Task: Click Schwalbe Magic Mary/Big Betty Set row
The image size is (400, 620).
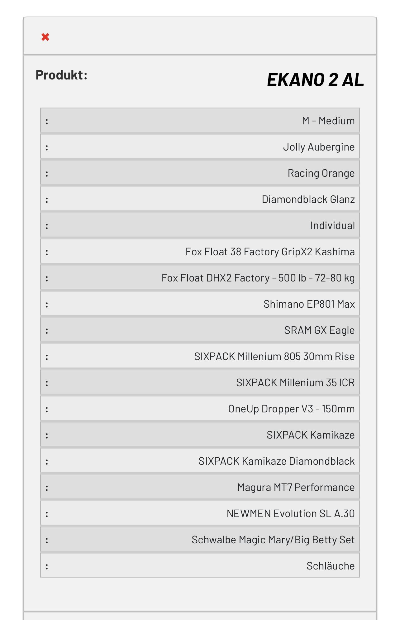Action: coord(200,540)
